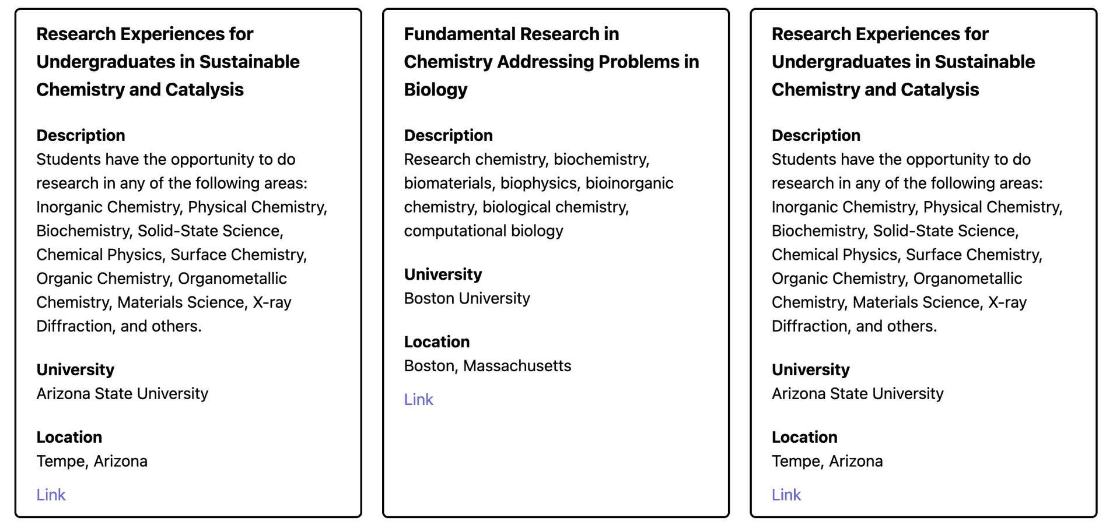This screenshot has width=1120, height=532.
Task: Click the Boston card's University heading
Action: tap(443, 274)
